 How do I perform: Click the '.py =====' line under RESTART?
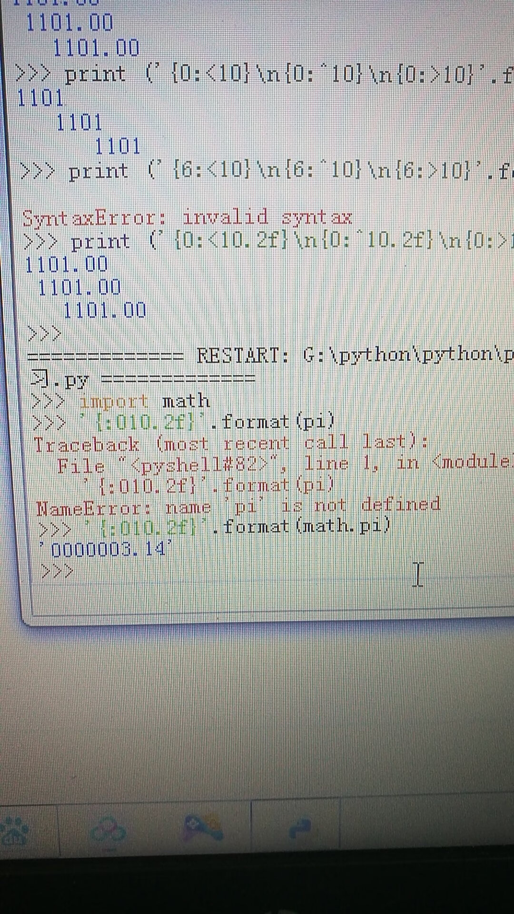143,379
